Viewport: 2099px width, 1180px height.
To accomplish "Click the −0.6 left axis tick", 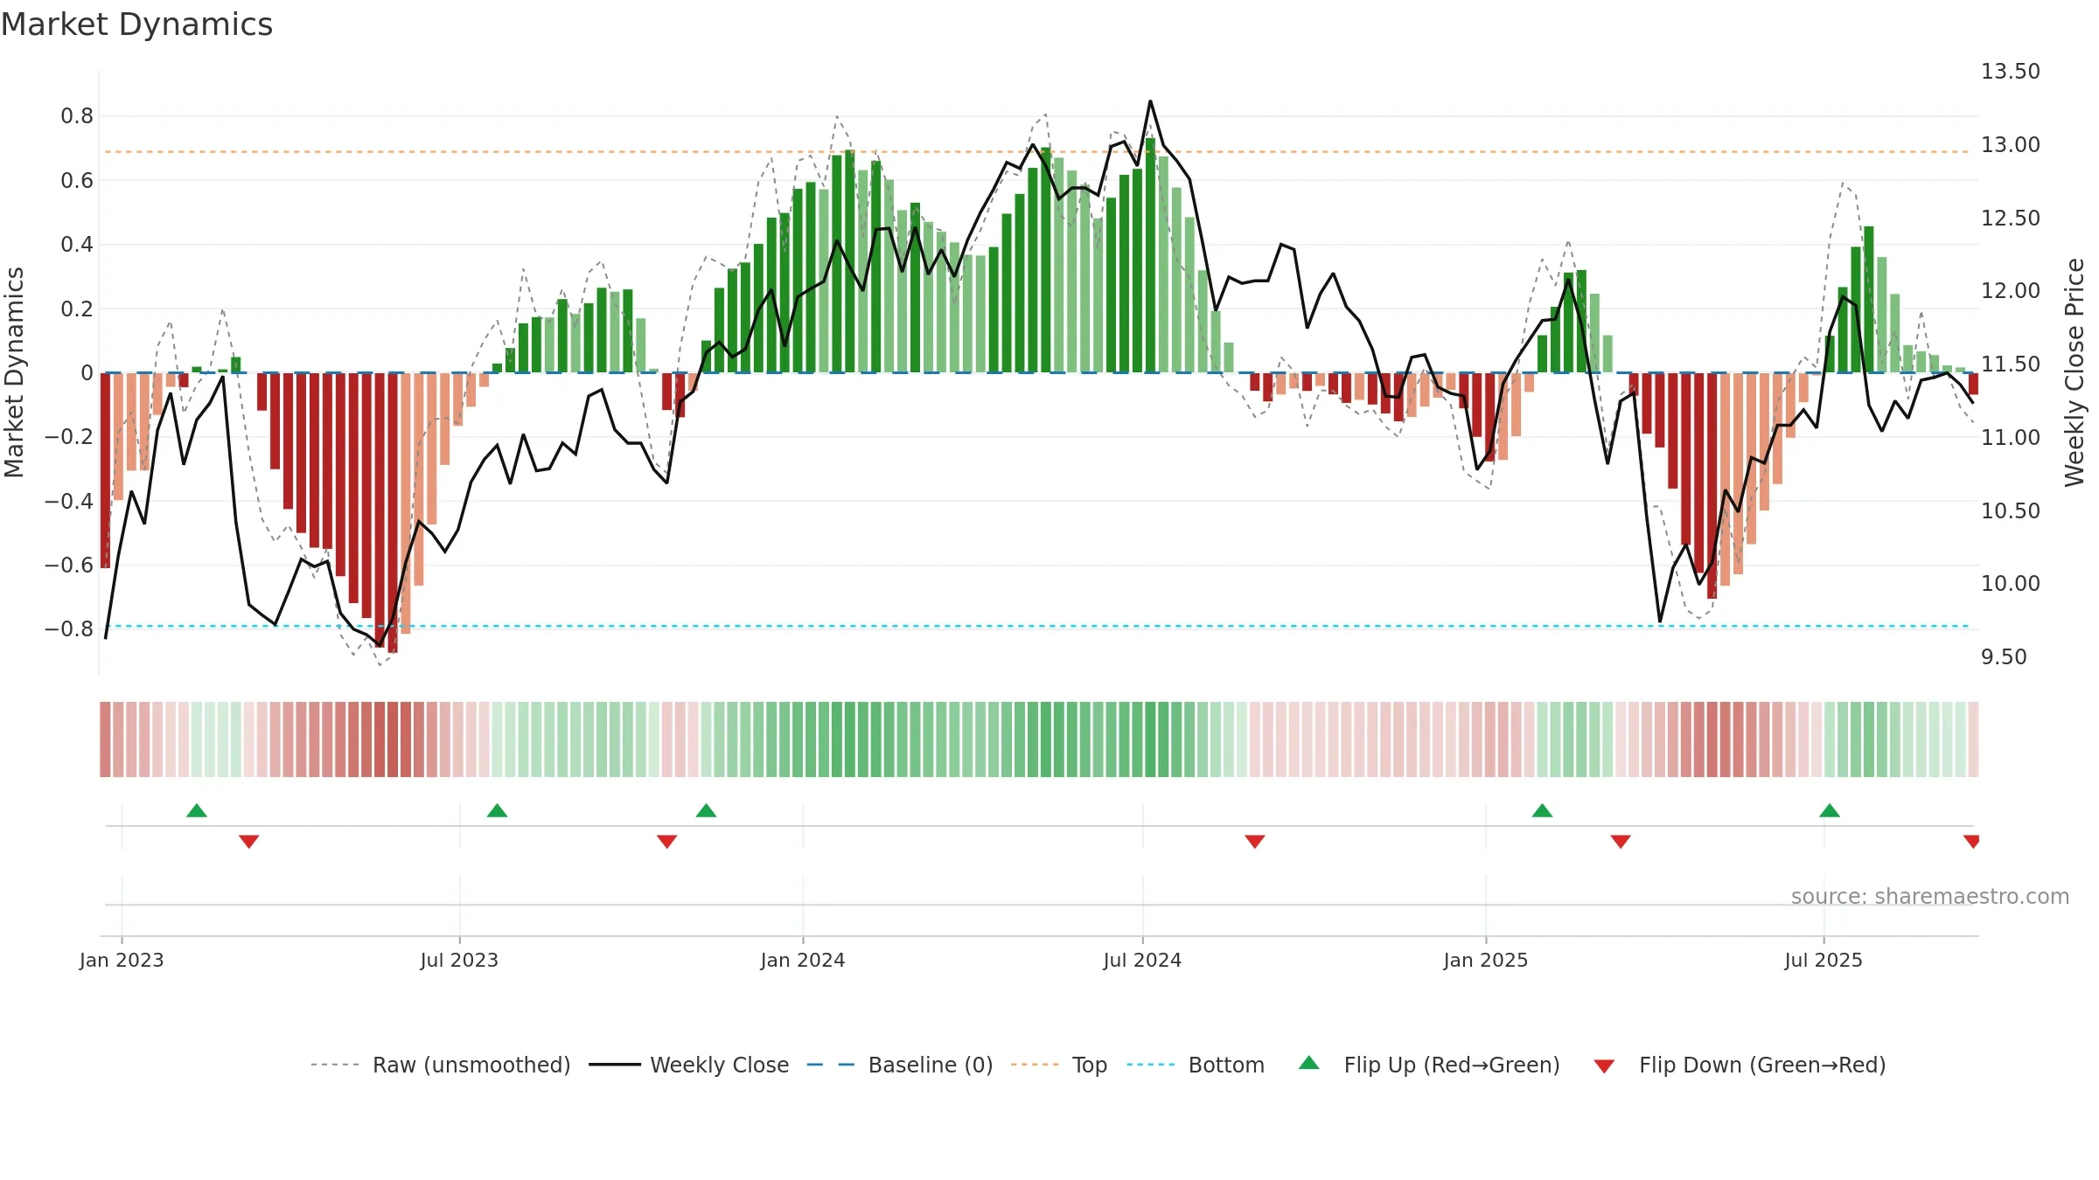I will coord(69,566).
